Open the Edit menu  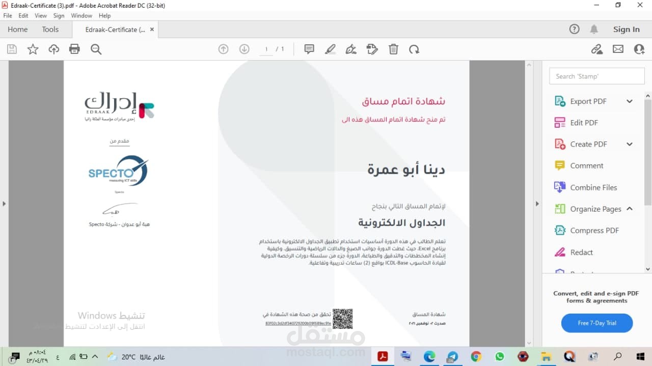23,16
